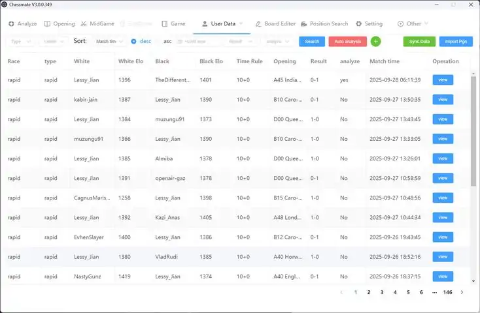Open the Analyze tab icon
The width and height of the screenshot is (480, 313).
tap(12, 24)
